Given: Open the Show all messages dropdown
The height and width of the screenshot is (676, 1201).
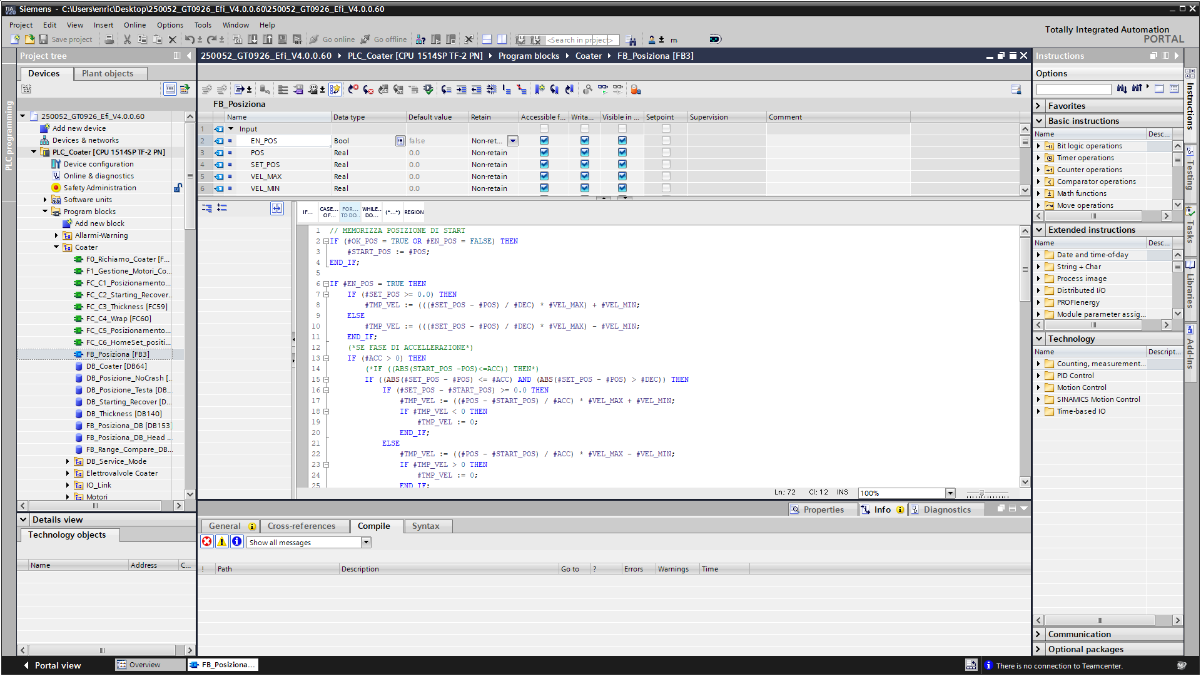Looking at the screenshot, I should 367,543.
